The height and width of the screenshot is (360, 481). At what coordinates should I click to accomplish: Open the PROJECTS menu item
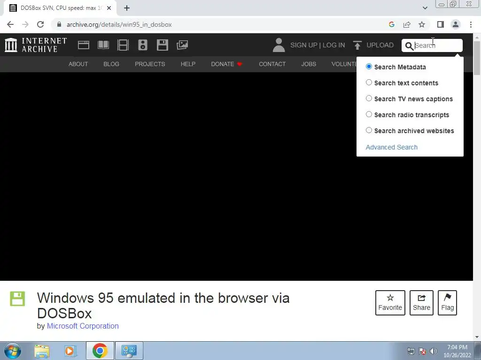tap(150, 64)
